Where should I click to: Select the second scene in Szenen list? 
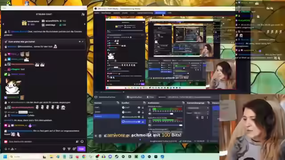(x=107, y=112)
